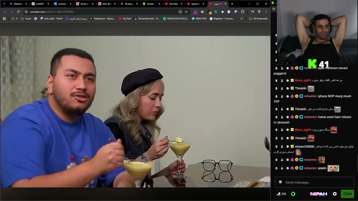Open the Chrome three-dot menu
The height and width of the screenshot is (201, 358).
tap(266, 12)
